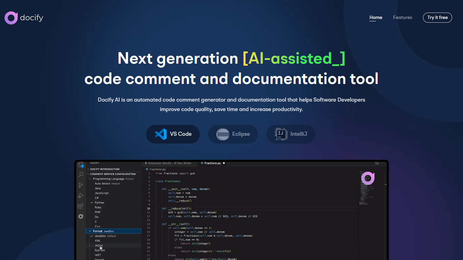
Task: Open the Home nav link
Action: tap(376, 17)
